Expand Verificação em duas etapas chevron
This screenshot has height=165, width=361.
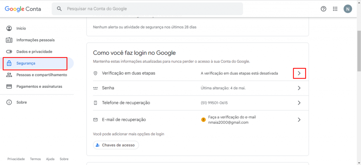pyautogui.click(x=299, y=73)
